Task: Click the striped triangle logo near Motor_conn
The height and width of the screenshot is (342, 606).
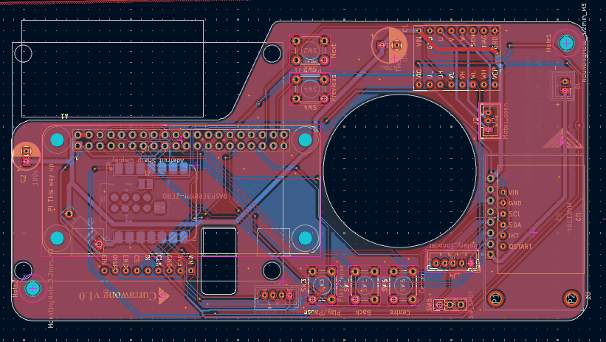Action: 562,139
